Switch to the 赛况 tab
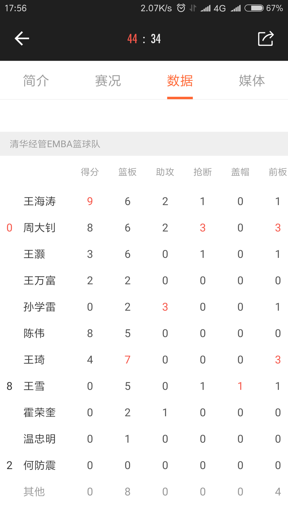 (108, 81)
